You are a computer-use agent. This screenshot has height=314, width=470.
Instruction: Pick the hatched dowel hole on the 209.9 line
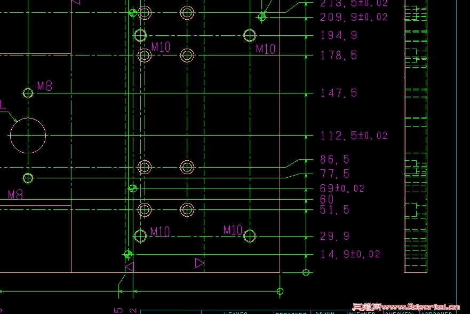[x=262, y=17]
